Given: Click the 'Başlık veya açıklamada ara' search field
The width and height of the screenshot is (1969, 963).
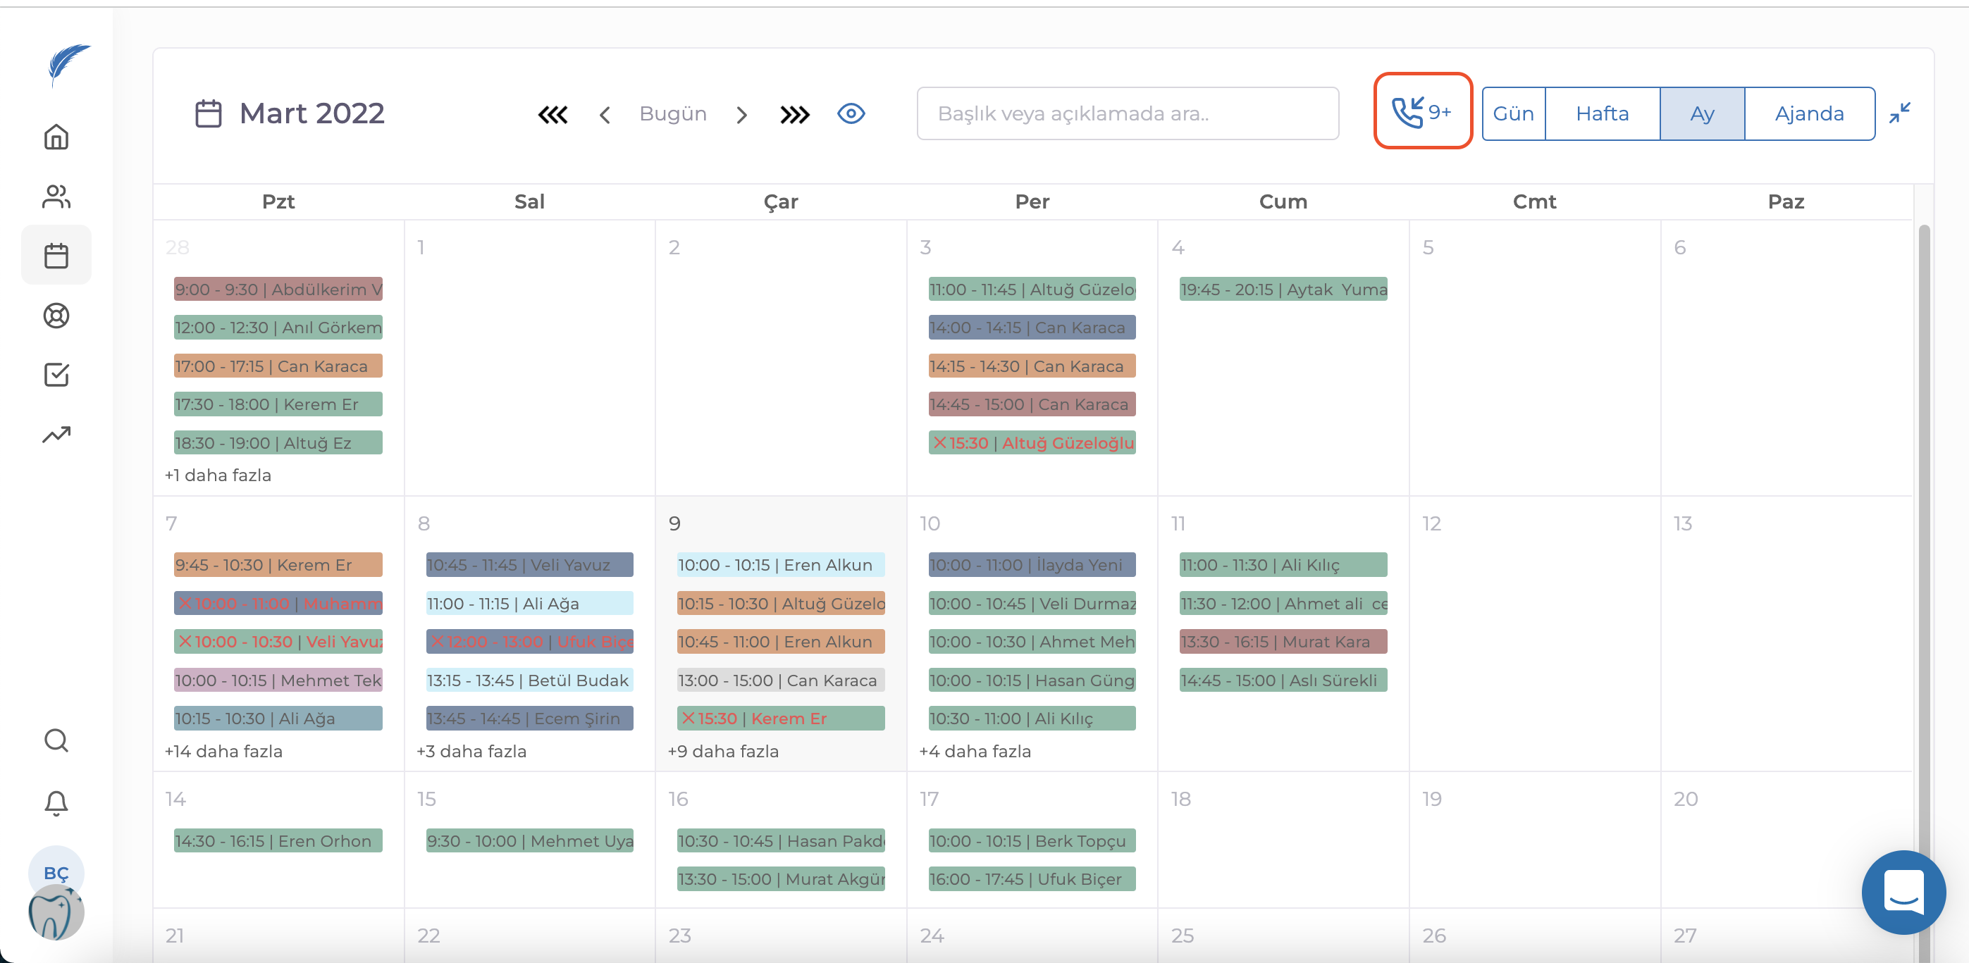Looking at the screenshot, I should click(x=1127, y=114).
